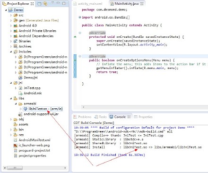Click the AndroidManifest.xml file icon
Image resolution: width=208 pixels, height=173 pixels.
16,140
